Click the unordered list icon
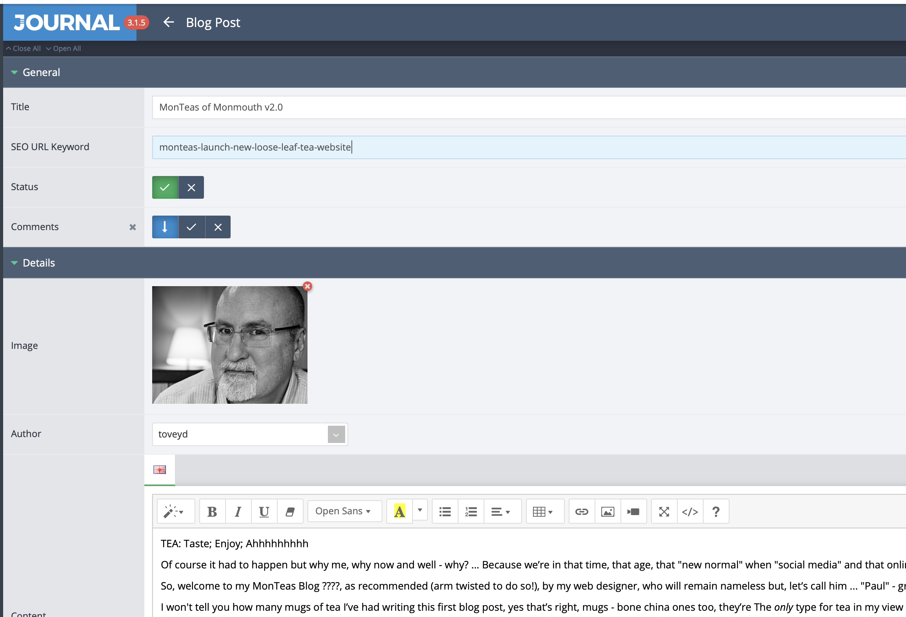 [445, 512]
